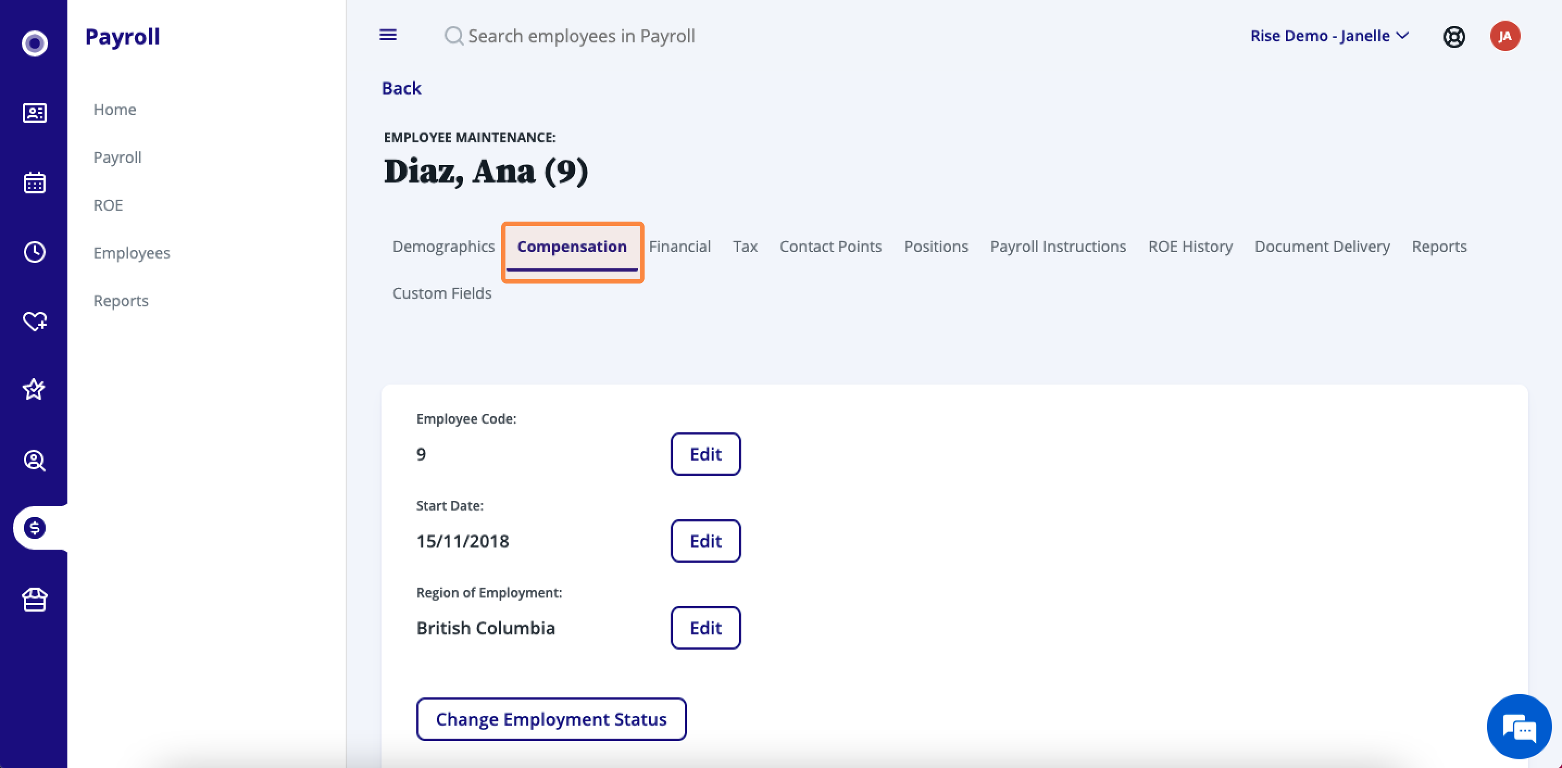
Task: Open the employee directory ID card icon
Action: pos(35,113)
